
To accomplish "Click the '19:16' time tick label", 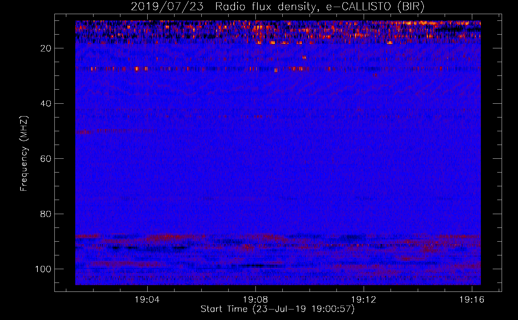I will tap(472, 300).
